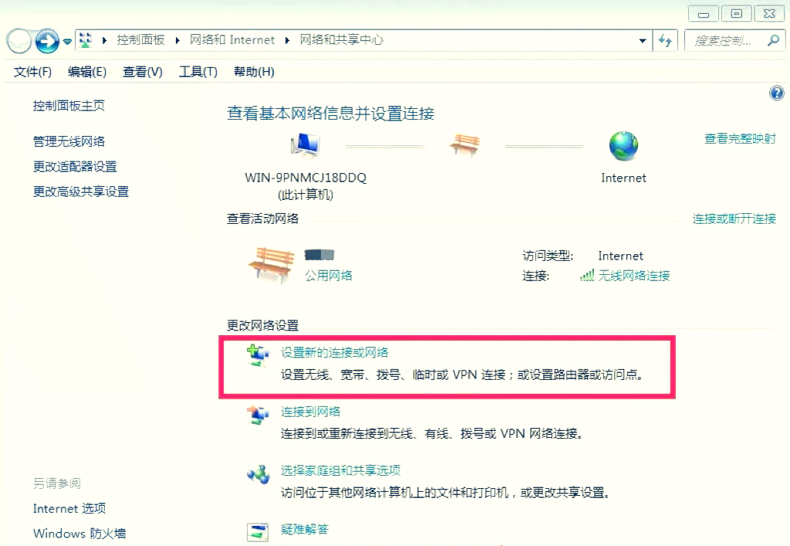Click the 访问类型: label
Image resolution: width=790 pixels, height=546 pixels.
548,256
